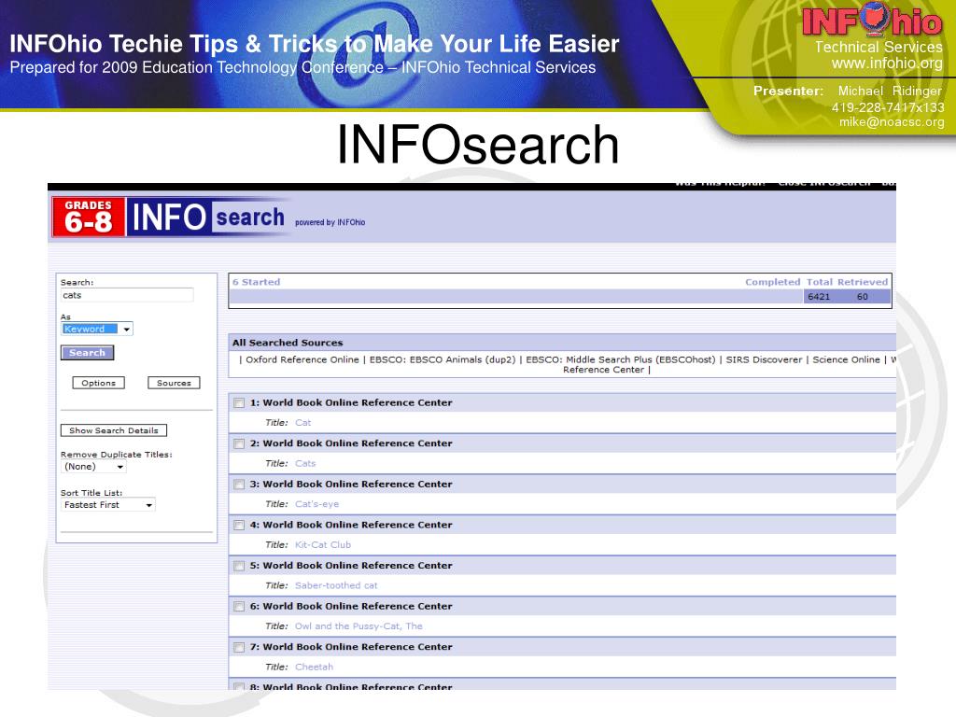The image size is (956, 717).
Task: Open 'Kit-Cat Club' title link
Action: (323, 545)
